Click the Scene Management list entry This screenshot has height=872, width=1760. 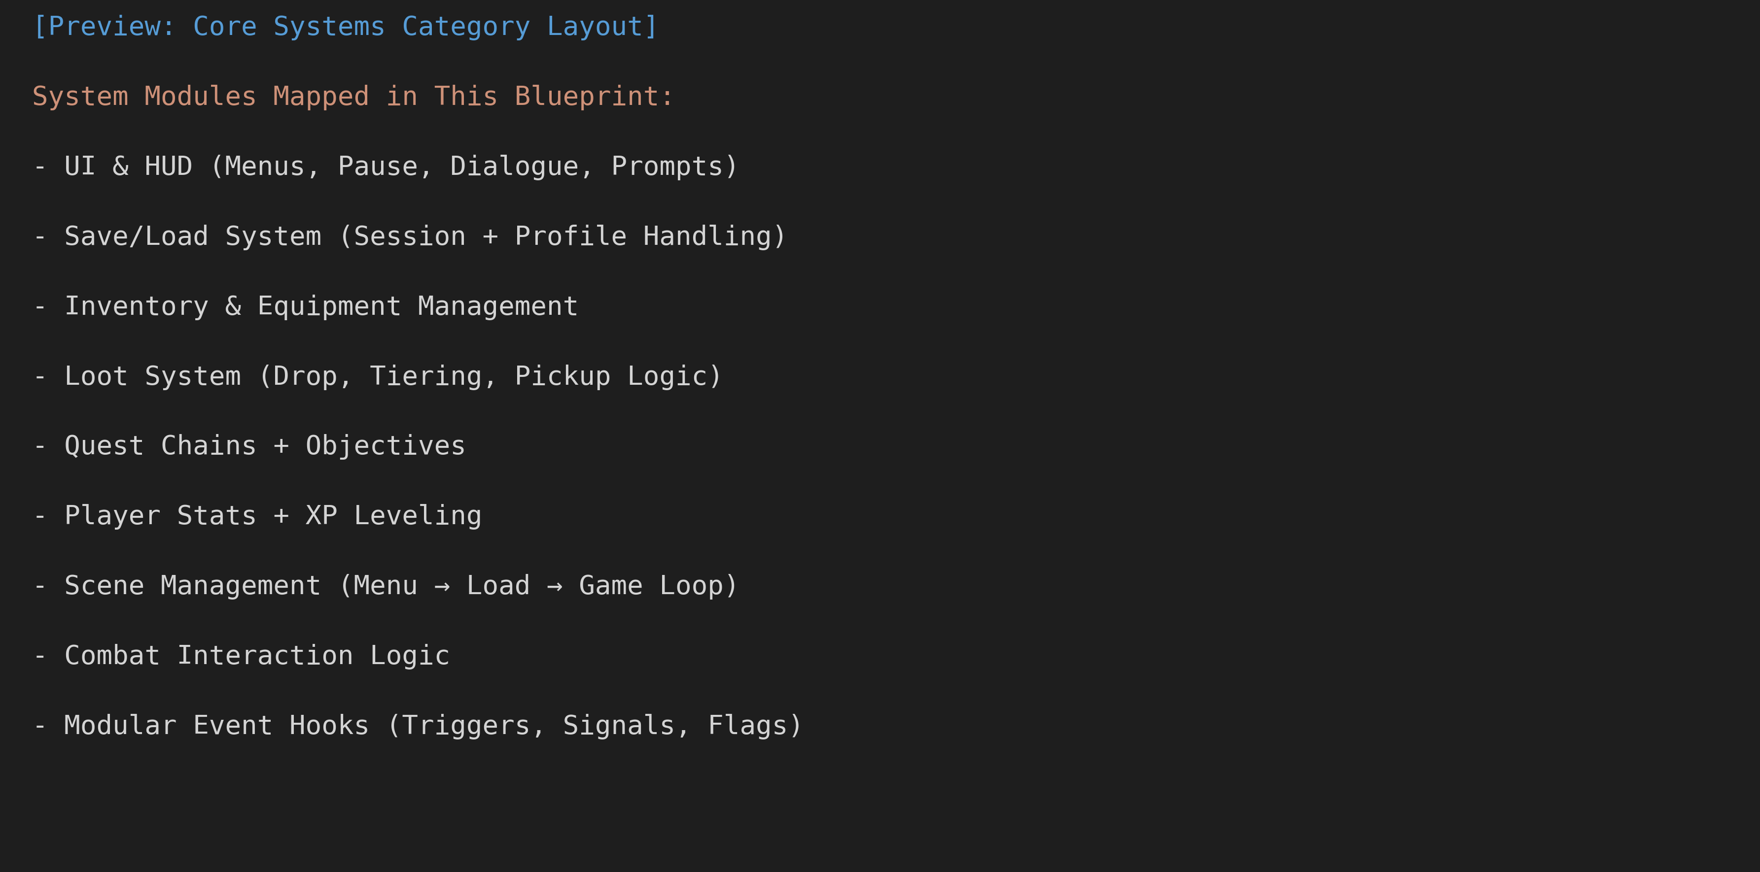click(386, 586)
